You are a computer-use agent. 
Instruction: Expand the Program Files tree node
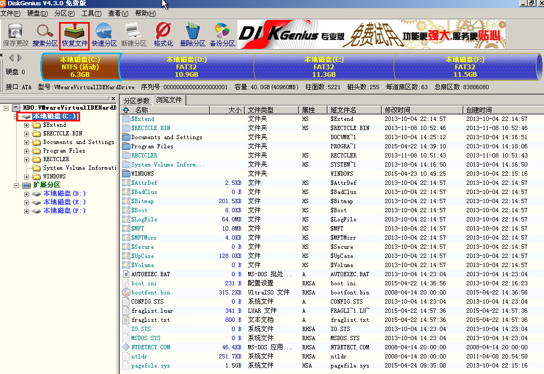pyautogui.click(x=27, y=150)
